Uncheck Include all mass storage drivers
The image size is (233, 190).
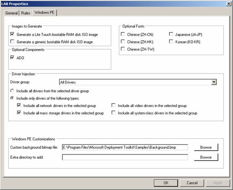19,113
